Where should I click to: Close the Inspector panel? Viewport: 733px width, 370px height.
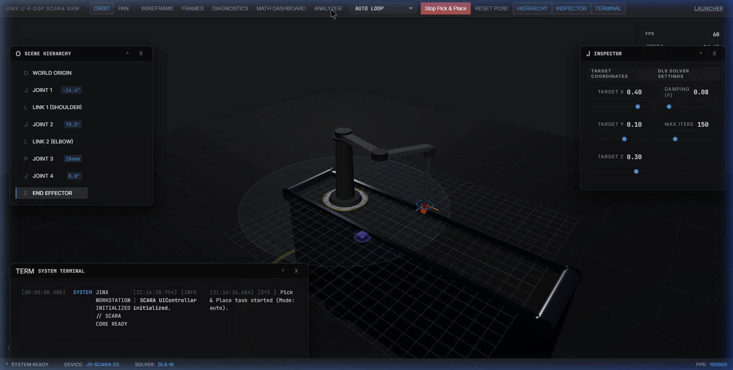tap(714, 53)
